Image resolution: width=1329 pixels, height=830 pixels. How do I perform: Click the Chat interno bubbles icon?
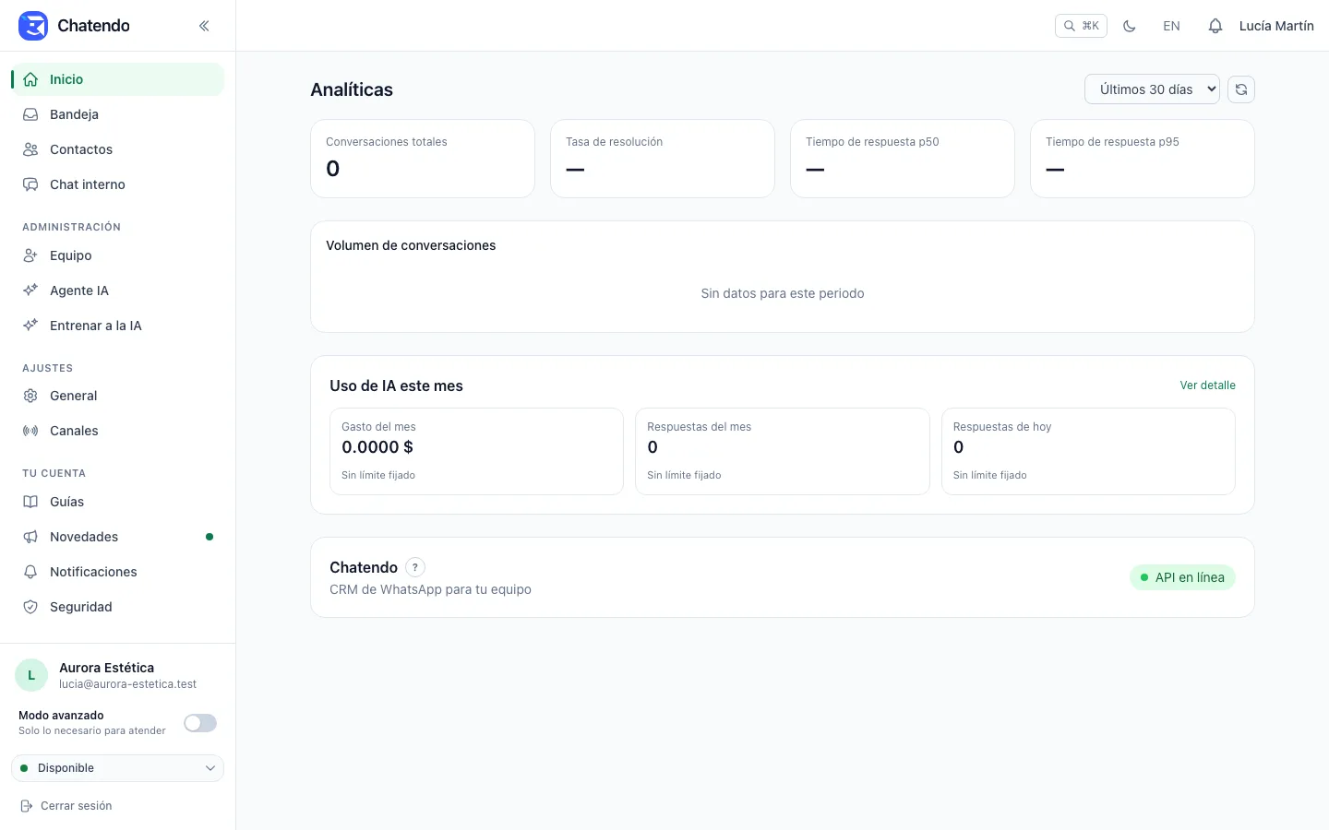tap(30, 184)
